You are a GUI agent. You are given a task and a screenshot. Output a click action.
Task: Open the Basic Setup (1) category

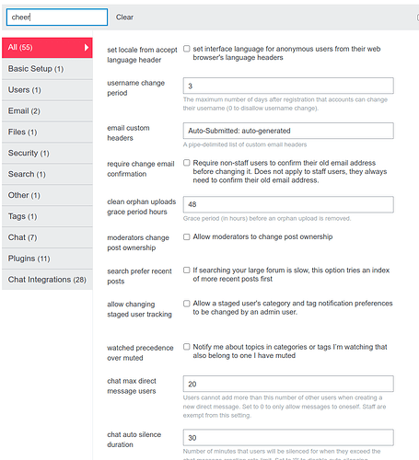click(x=47, y=69)
